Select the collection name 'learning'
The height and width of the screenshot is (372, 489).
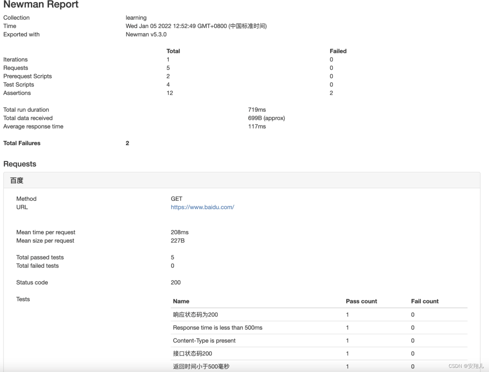[x=136, y=18]
